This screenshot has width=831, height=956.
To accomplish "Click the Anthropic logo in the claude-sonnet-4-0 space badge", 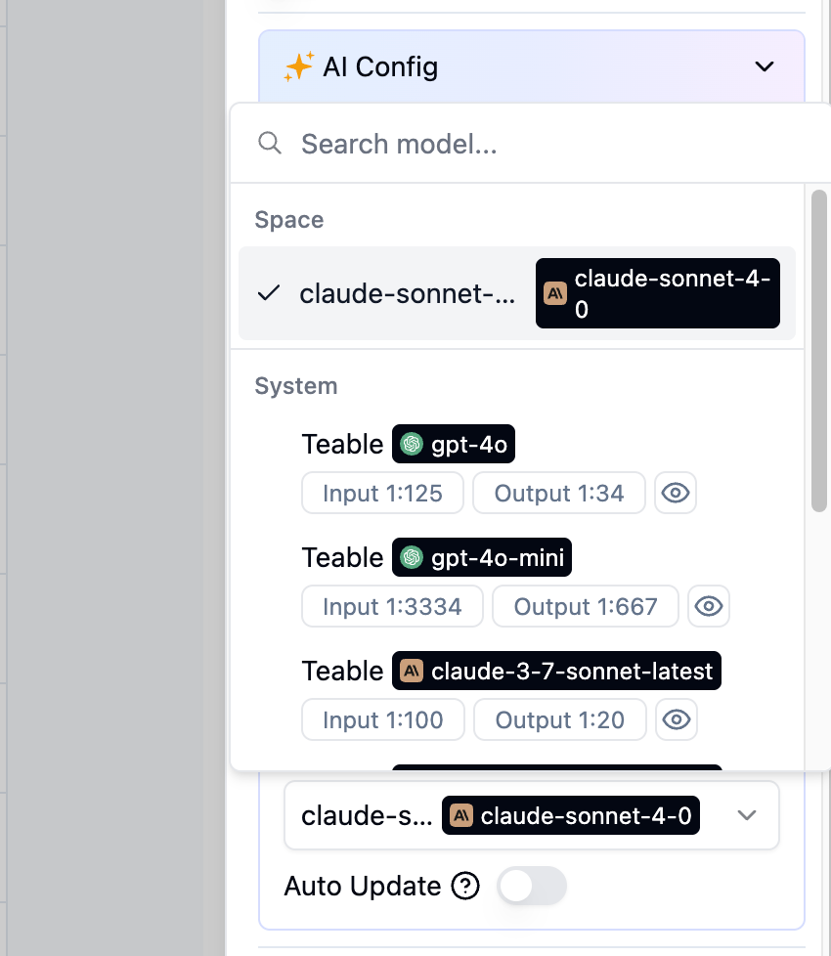I will [554, 293].
